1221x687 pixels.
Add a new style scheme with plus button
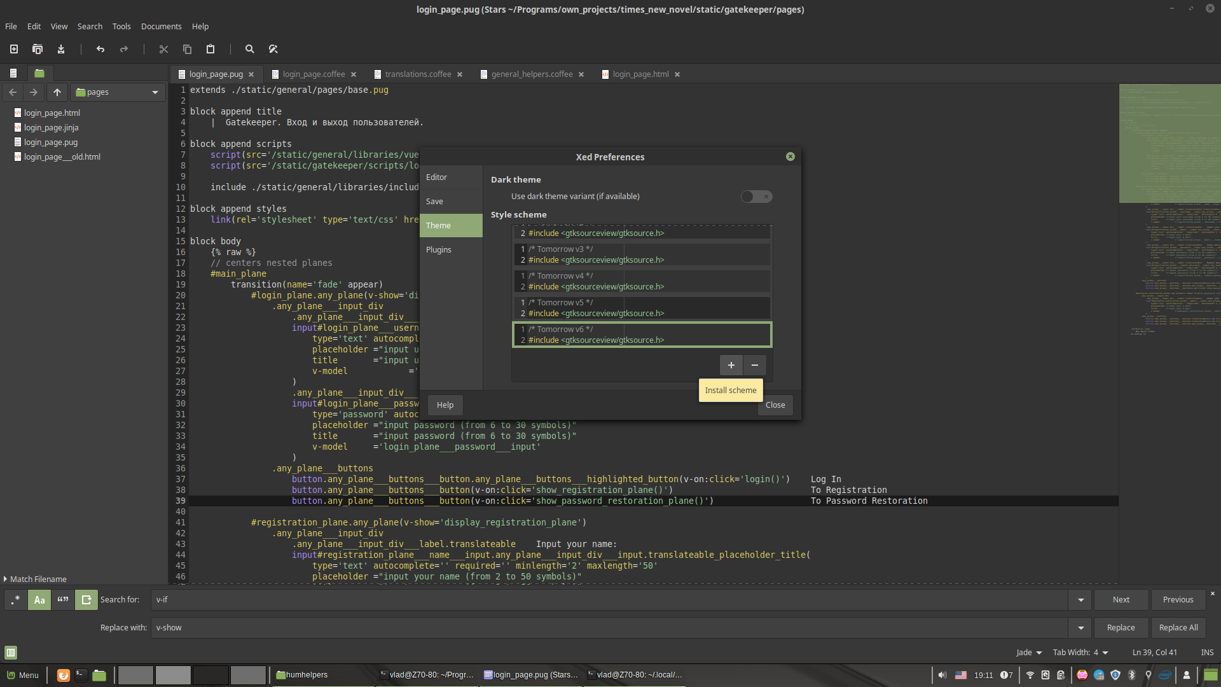tap(731, 365)
